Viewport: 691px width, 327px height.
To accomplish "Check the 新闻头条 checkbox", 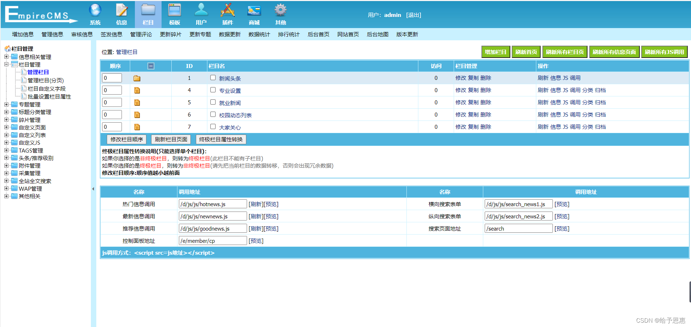I will coord(213,78).
